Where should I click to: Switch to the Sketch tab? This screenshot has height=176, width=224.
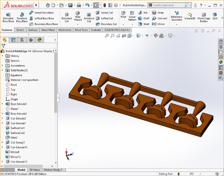[20, 30]
